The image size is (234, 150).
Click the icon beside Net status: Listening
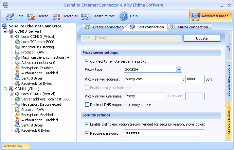[x=17, y=47]
